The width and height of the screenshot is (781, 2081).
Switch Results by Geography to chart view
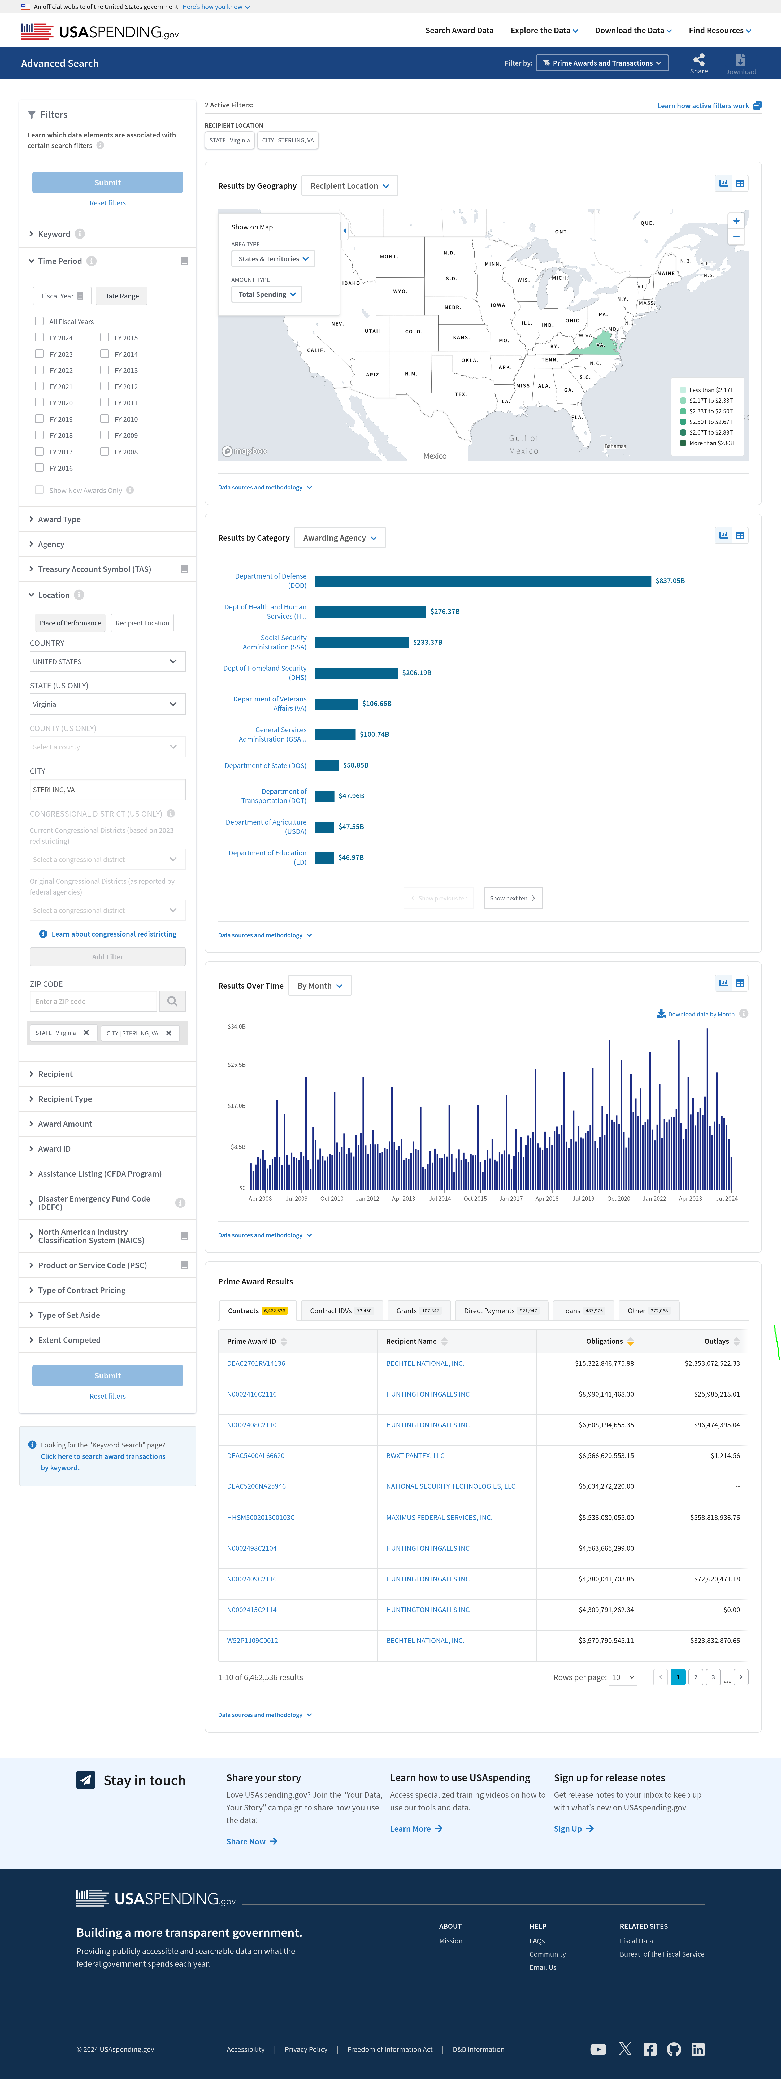coord(724,183)
